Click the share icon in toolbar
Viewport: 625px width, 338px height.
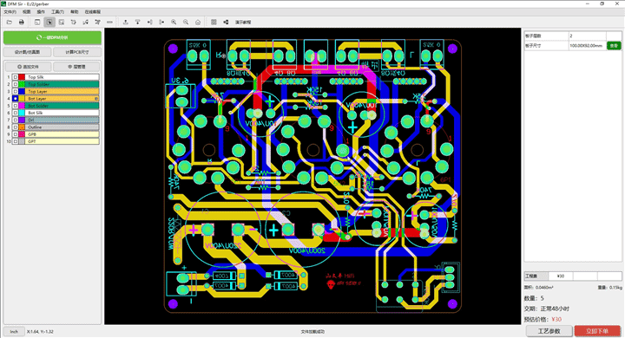pos(226,23)
